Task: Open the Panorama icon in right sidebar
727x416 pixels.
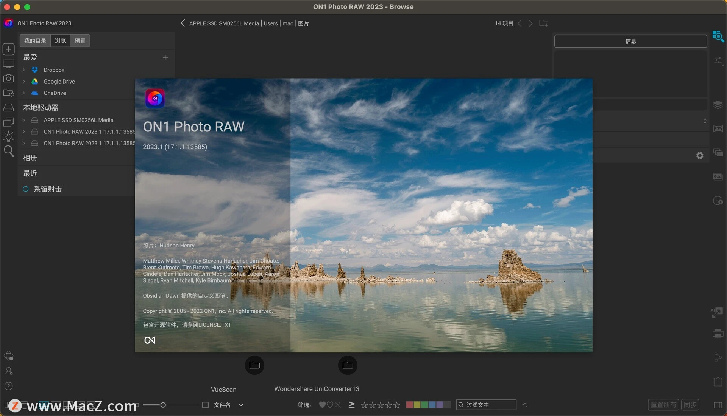Action: click(718, 129)
